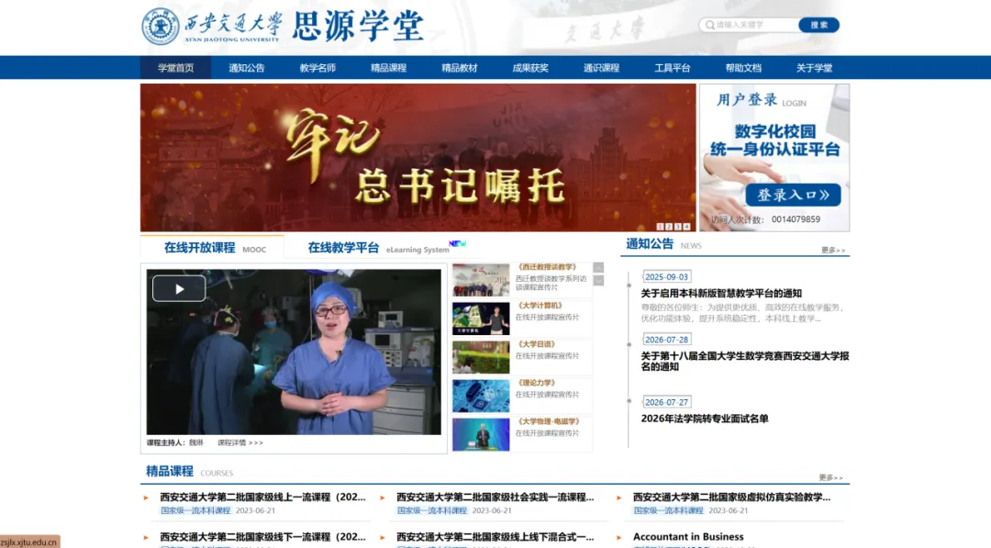Open the 关于学堂 nav item
991x548 pixels.
click(x=814, y=68)
